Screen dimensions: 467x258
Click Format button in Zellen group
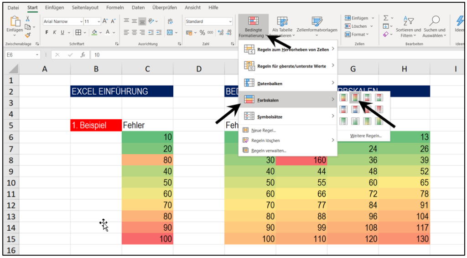tap(357, 35)
